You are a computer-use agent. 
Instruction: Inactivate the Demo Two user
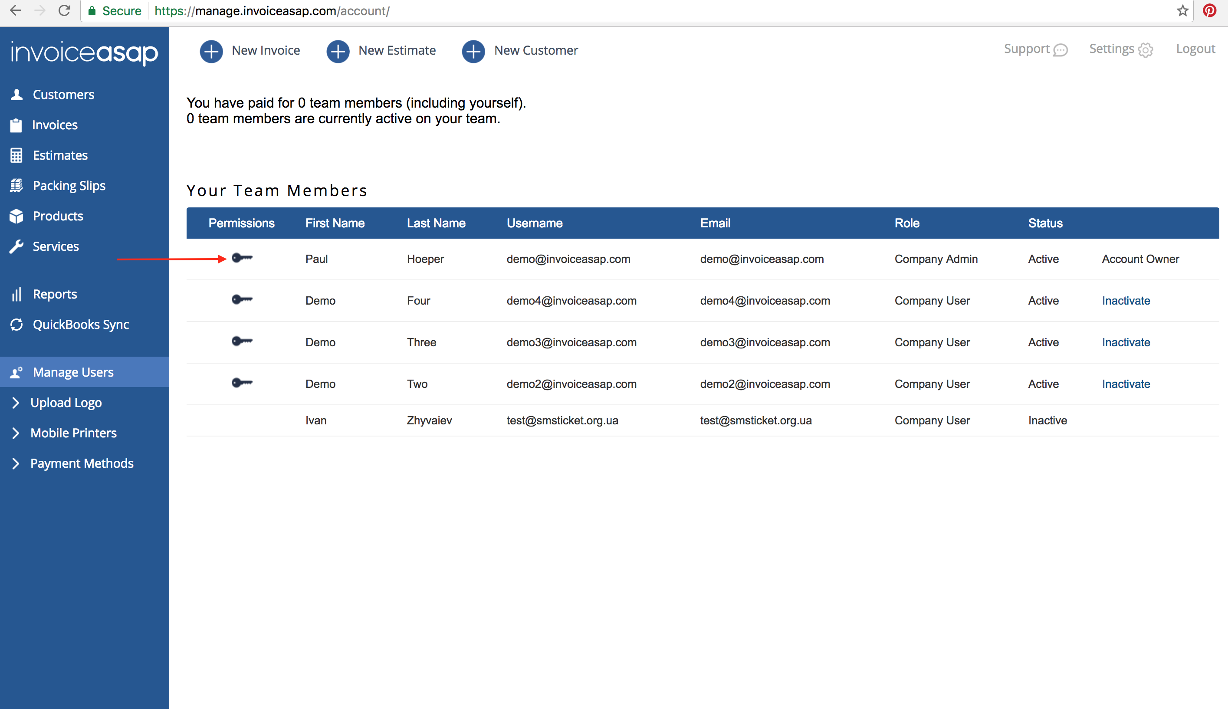click(1125, 384)
